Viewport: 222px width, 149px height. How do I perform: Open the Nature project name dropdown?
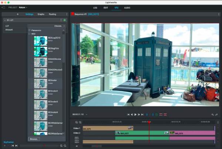click(23, 7)
